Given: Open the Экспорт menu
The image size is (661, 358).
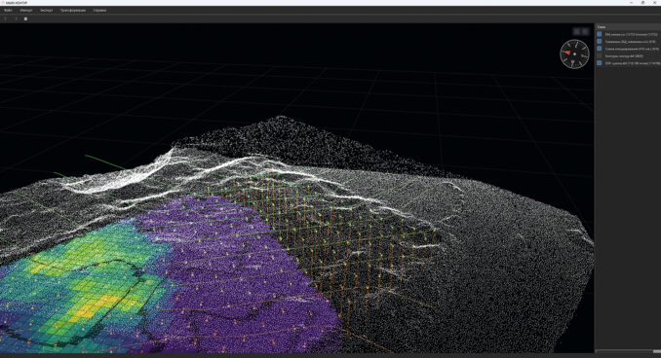Looking at the screenshot, I should (x=47, y=10).
